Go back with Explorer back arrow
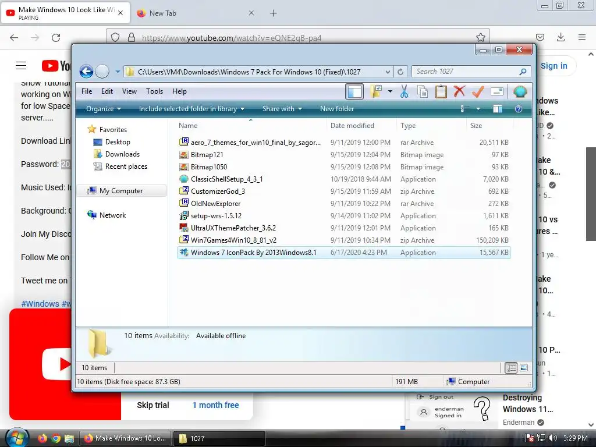The height and width of the screenshot is (447, 596). coord(86,72)
